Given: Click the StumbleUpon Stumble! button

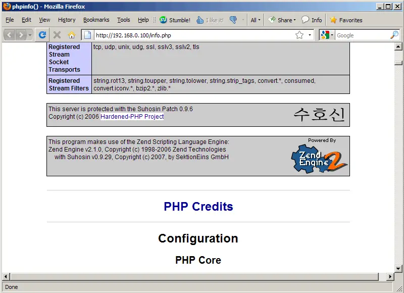Looking at the screenshot, I should (175, 20).
